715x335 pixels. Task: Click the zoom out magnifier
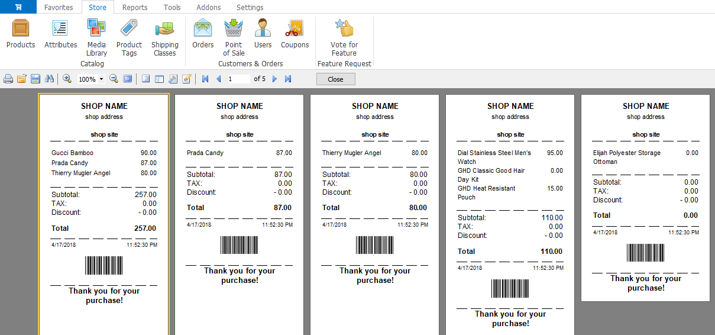tap(114, 79)
